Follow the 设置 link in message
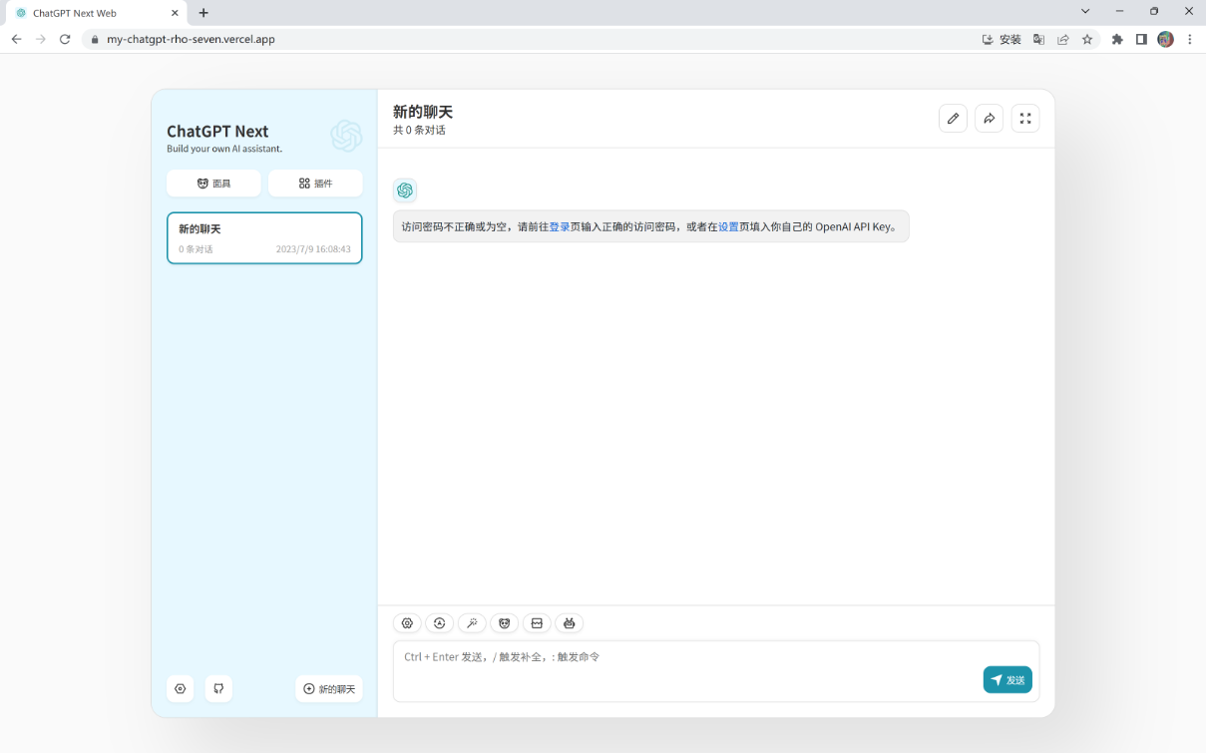 (728, 226)
